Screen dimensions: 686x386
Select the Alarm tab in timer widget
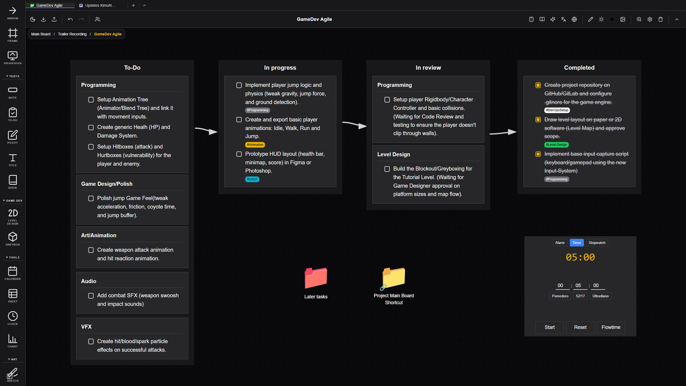coord(560,243)
